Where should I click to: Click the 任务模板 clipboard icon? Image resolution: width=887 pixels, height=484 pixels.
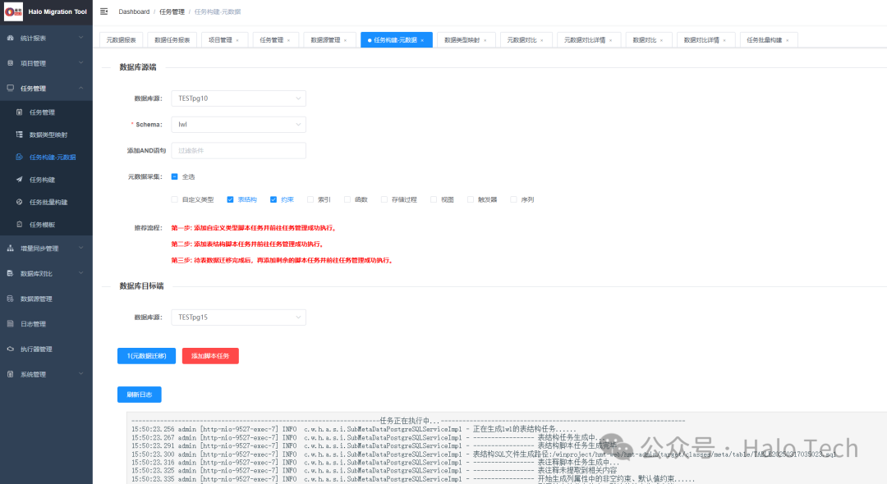coord(19,224)
